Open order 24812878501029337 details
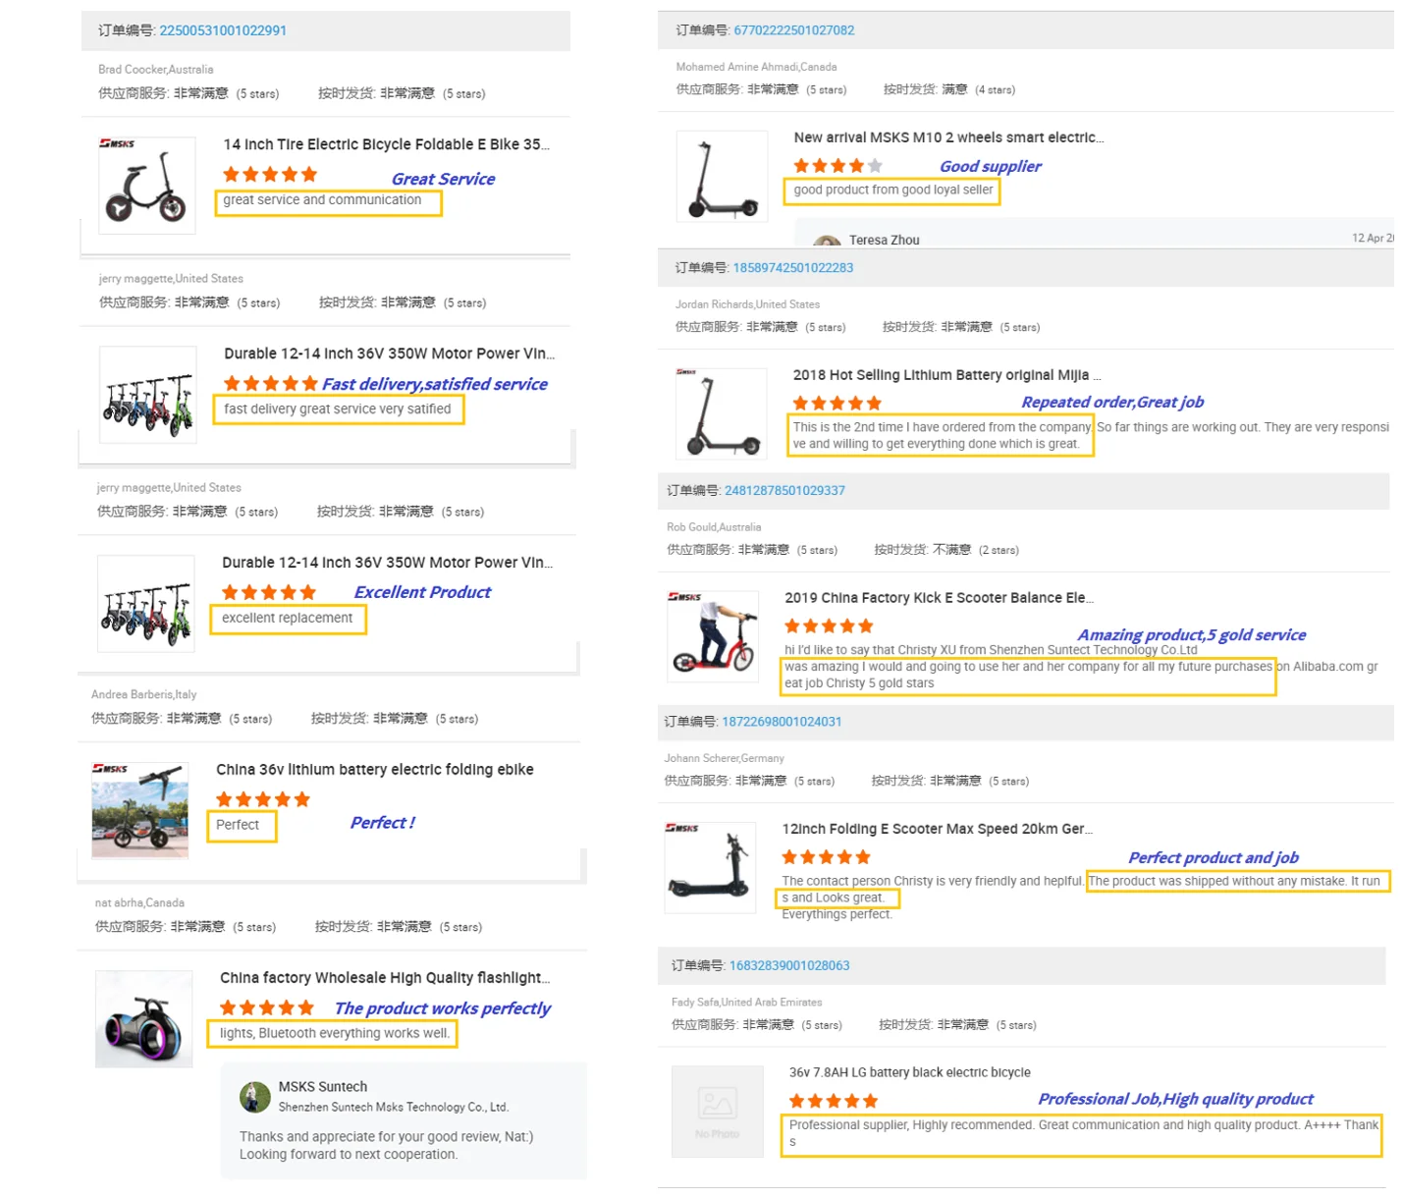The height and width of the screenshot is (1198, 1404). pos(784,490)
